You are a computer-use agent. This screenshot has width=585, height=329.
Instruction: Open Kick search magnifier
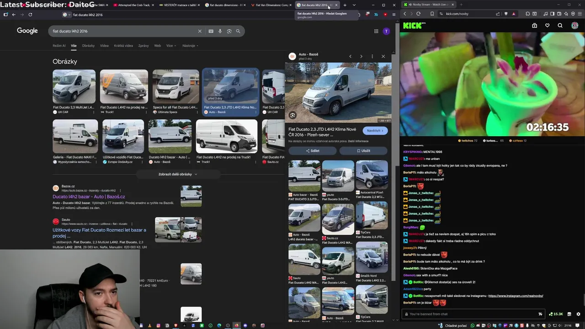[560, 26]
